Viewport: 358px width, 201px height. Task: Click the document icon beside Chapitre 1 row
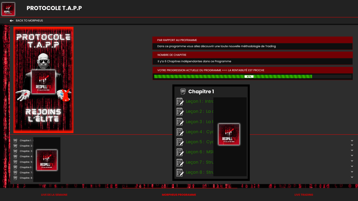(15, 141)
